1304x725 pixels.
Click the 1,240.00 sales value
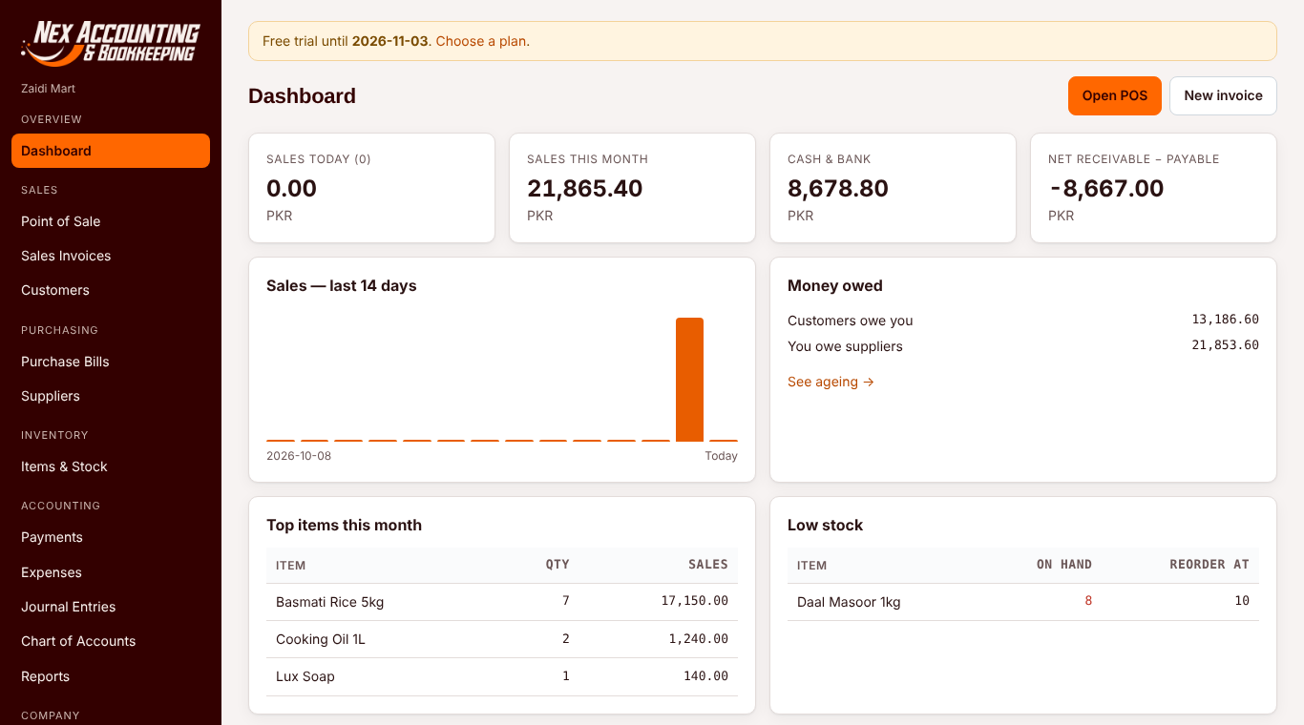tap(699, 638)
